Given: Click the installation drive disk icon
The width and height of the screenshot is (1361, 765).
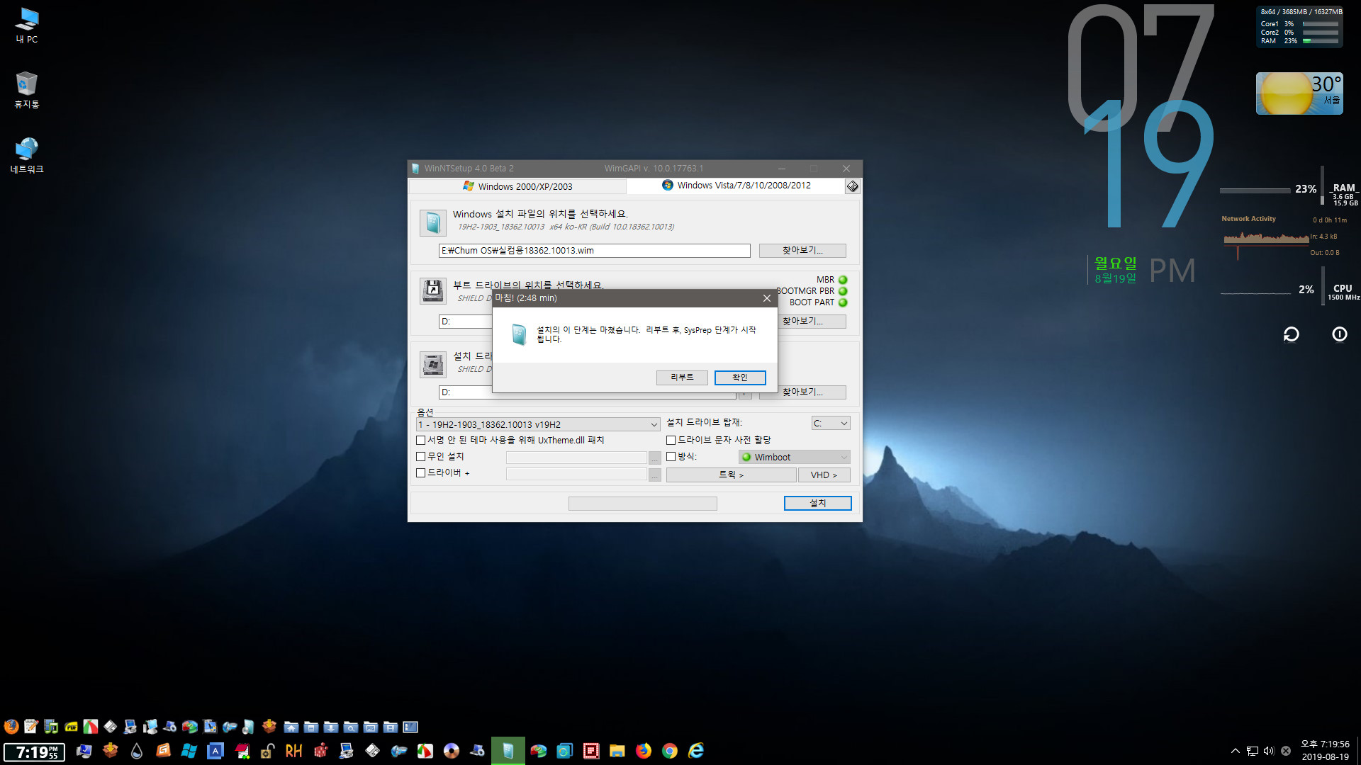Looking at the screenshot, I should tap(433, 365).
